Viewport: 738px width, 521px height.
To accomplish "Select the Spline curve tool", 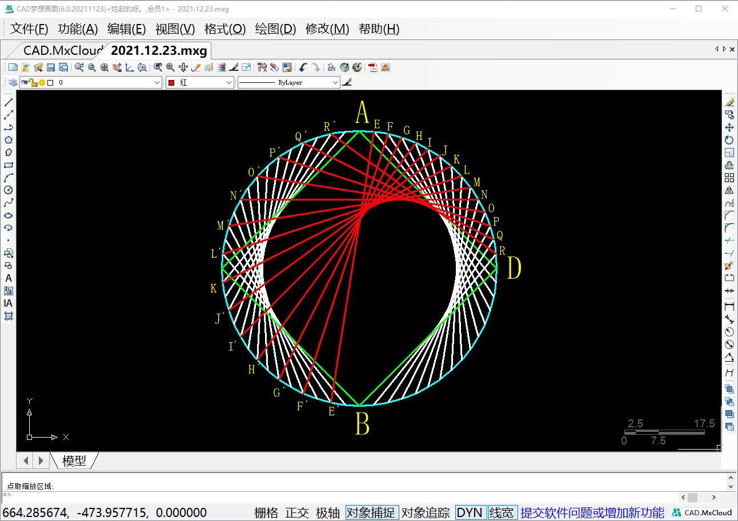I will [9, 203].
